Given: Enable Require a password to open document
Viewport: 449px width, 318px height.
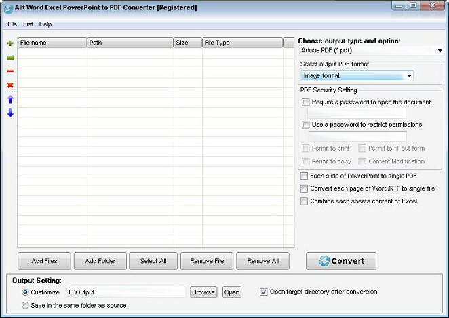Looking at the screenshot, I should click(x=306, y=102).
